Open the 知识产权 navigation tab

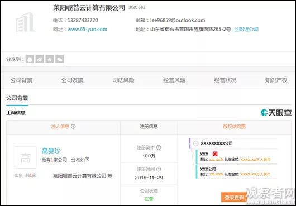[x=276, y=80]
